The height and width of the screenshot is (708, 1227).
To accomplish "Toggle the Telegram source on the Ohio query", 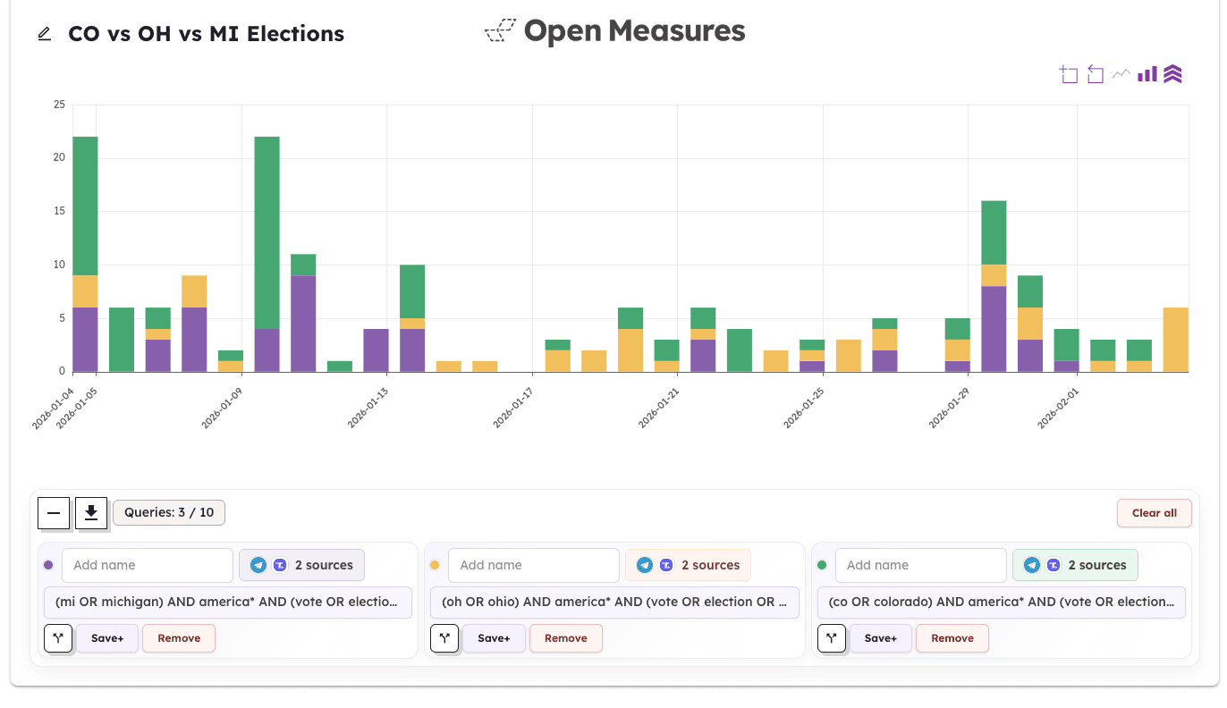I will pyautogui.click(x=644, y=565).
